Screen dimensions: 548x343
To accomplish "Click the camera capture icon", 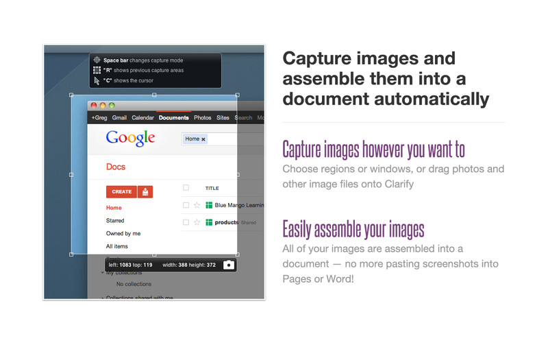I will (x=229, y=265).
